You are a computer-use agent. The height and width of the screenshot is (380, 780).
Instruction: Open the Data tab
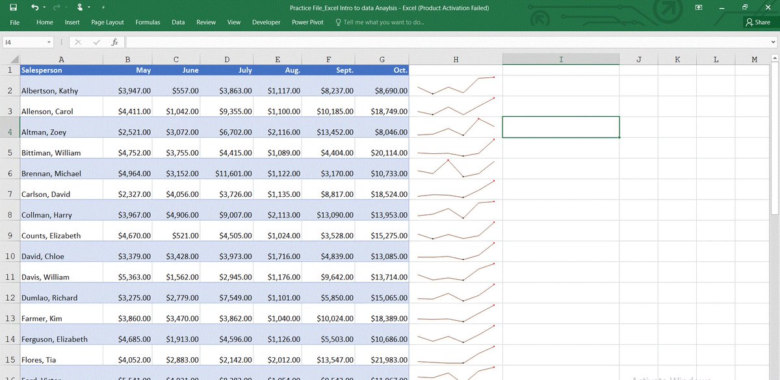click(178, 22)
